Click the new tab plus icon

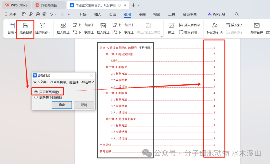(133, 5)
